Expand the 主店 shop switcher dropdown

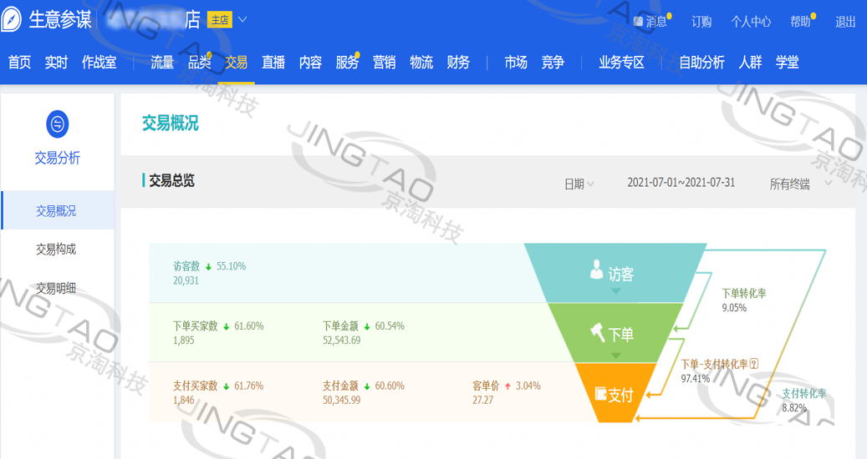[x=242, y=20]
